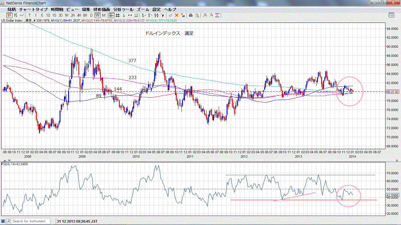401x225 pixels.
Task: Click the status bar date and time
Action: pos(77,221)
